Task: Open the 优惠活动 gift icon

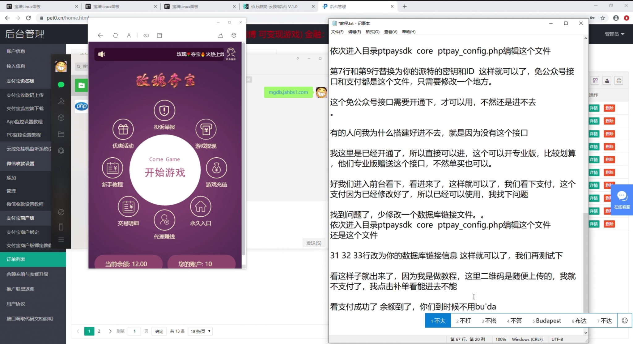Action: point(123,130)
